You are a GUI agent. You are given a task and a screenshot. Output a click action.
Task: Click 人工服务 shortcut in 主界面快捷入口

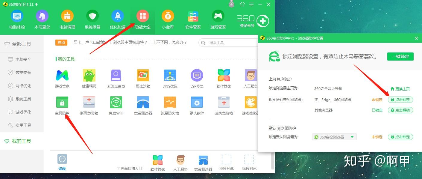[180, 163]
